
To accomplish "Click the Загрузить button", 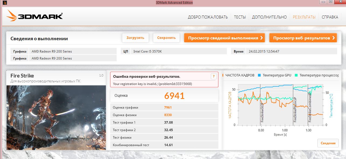I will 135,38.
